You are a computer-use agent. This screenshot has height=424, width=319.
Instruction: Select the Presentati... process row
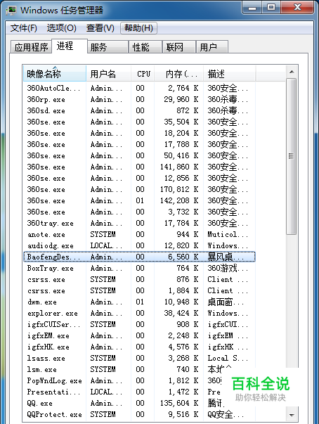pos(139,392)
